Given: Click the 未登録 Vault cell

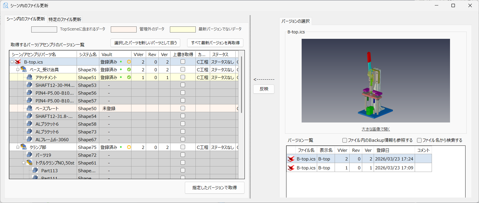Looking at the screenshot, I should 115,108.
